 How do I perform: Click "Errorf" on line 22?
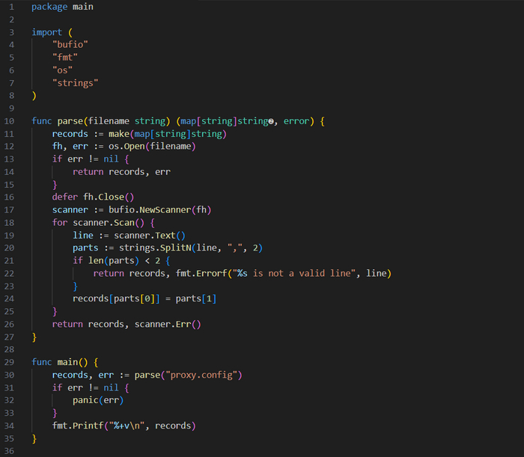[212, 274]
